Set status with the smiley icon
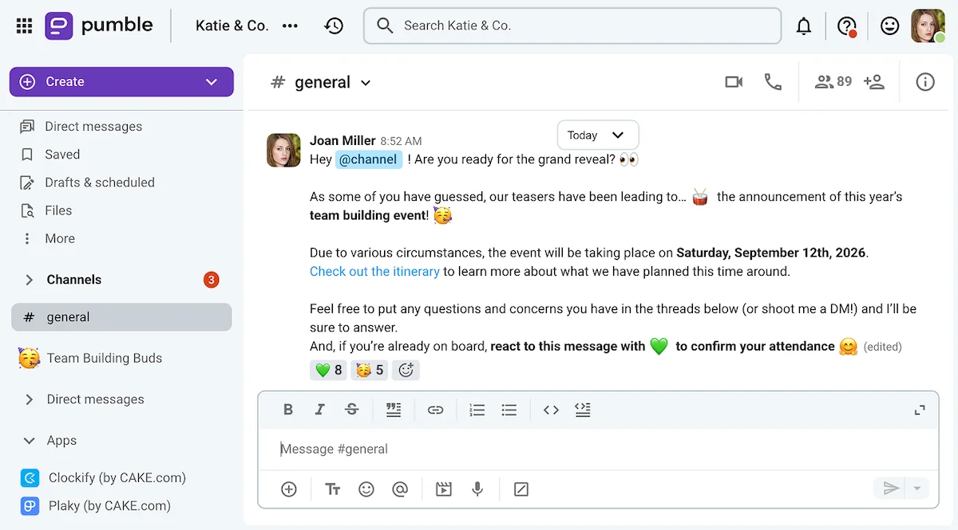Image resolution: width=958 pixels, height=530 pixels. point(889,26)
